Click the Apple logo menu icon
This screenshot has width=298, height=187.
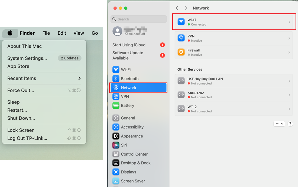(x=10, y=33)
